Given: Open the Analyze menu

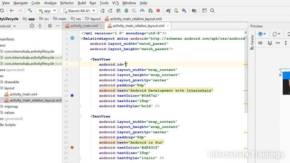Looking at the screenshot, I should [50, 3].
